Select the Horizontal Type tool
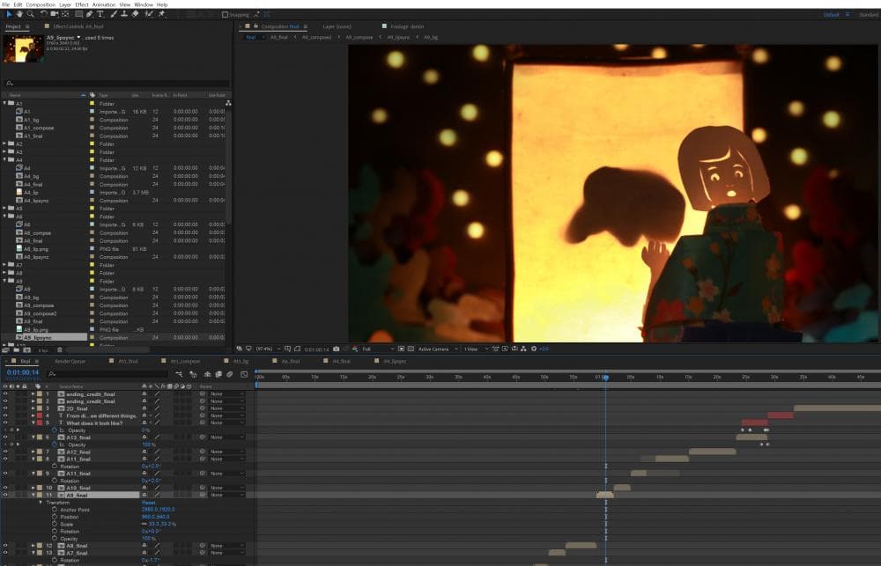Screen dimensions: 881x566 (x=100, y=14)
